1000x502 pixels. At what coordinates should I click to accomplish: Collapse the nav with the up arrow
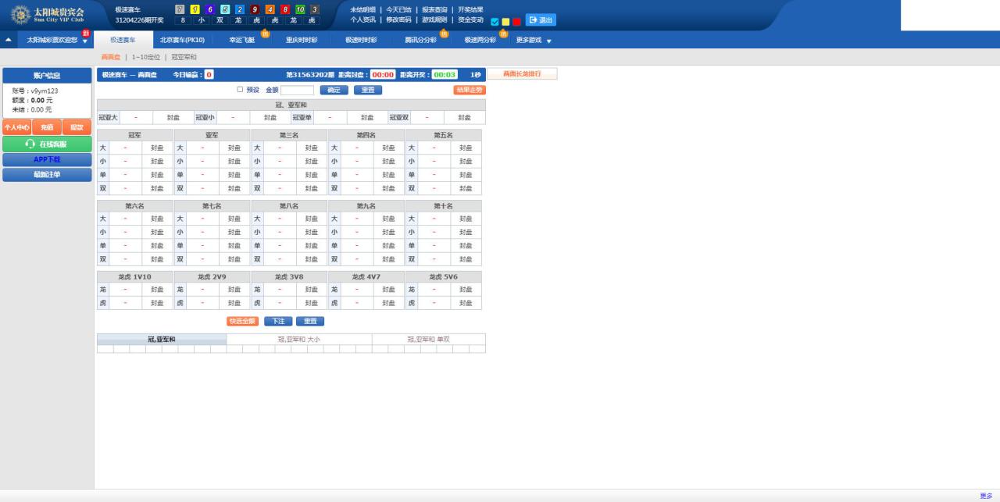click(8, 39)
